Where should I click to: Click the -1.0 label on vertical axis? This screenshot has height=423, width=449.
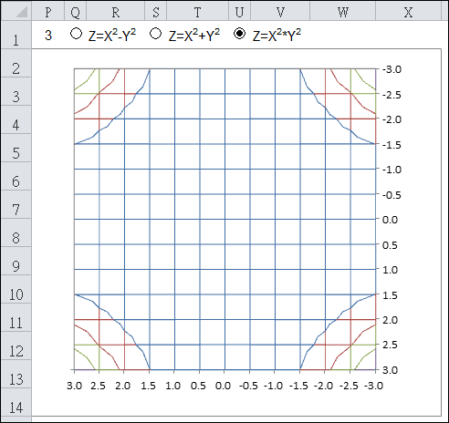tap(392, 170)
